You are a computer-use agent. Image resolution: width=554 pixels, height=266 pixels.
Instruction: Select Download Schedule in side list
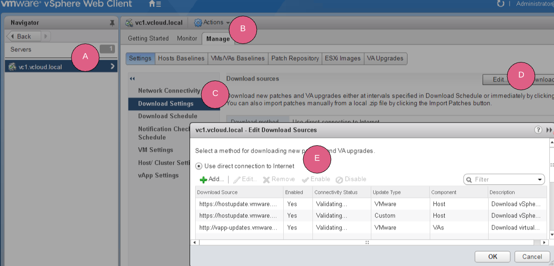pos(167,116)
